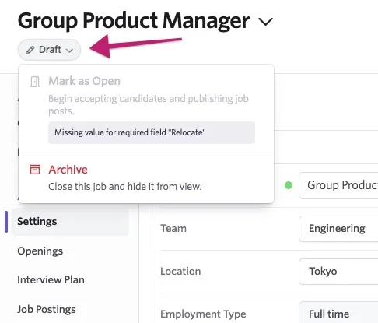Open the Draft status dropdown
378x323 pixels.
coord(49,50)
